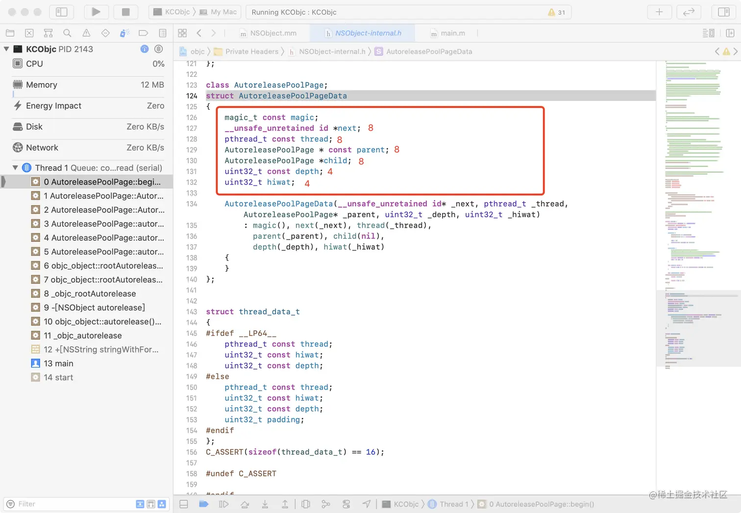Go forward in editor history

[214, 33]
